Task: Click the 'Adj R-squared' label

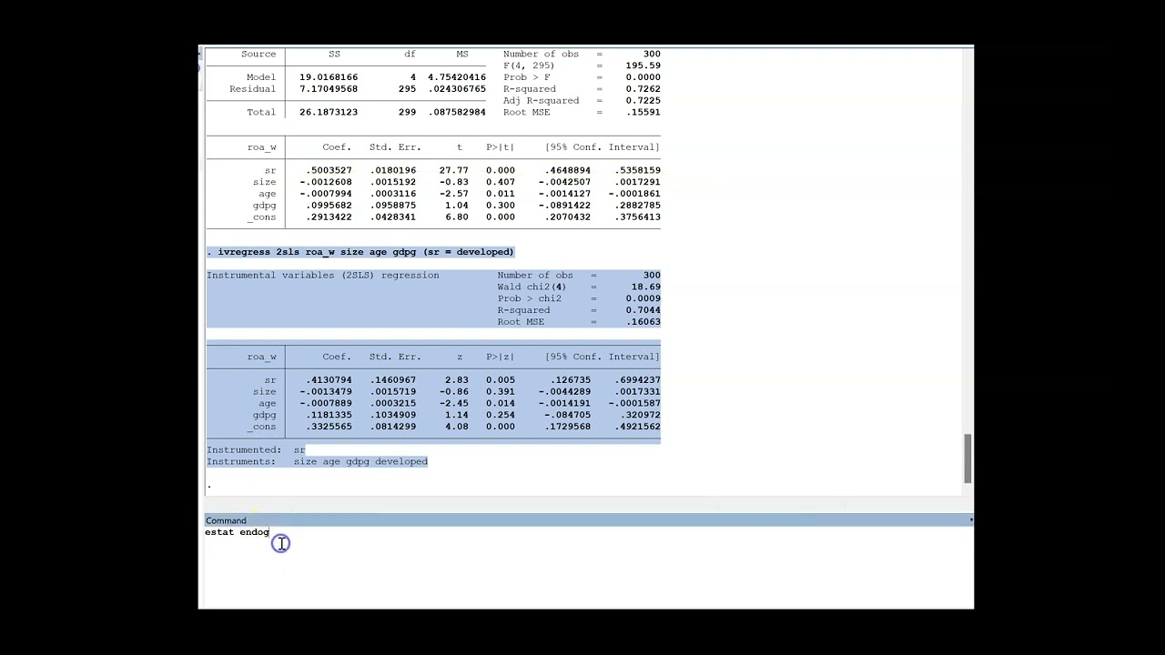Action: (x=541, y=101)
